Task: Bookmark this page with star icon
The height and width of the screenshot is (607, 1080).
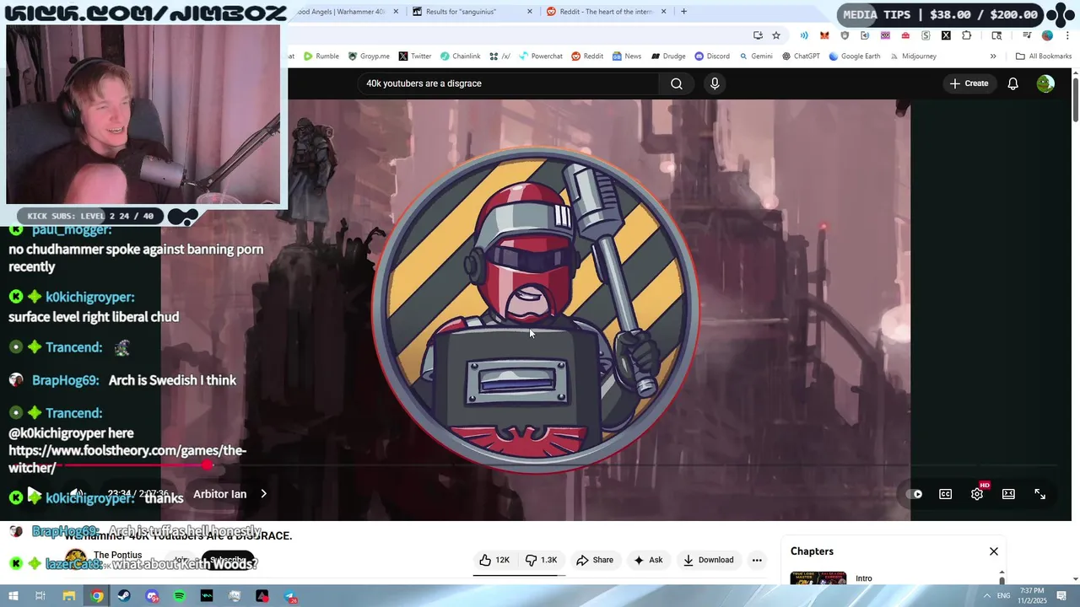Action: pyautogui.click(x=776, y=35)
